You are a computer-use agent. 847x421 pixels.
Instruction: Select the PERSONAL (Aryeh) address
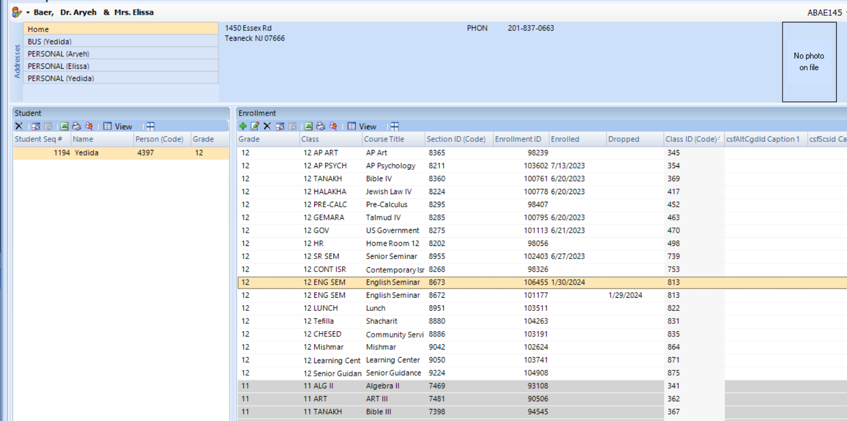point(121,53)
